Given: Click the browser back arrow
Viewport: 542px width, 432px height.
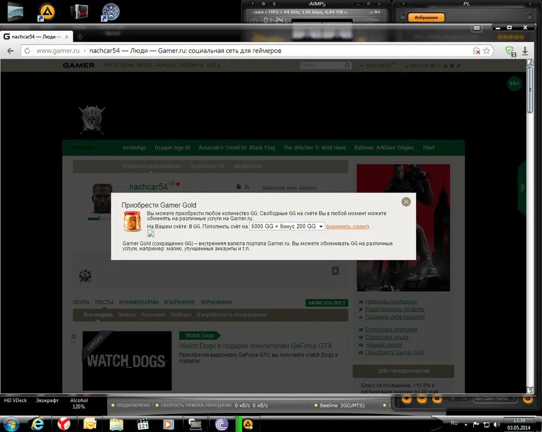Looking at the screenshot, I should (x=10, y=51).
